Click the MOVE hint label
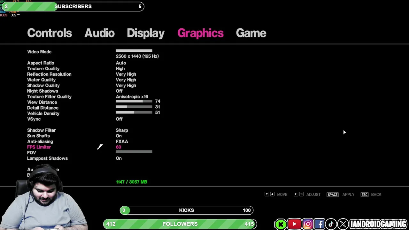This screenshot has height=230, width=409. 282,195
